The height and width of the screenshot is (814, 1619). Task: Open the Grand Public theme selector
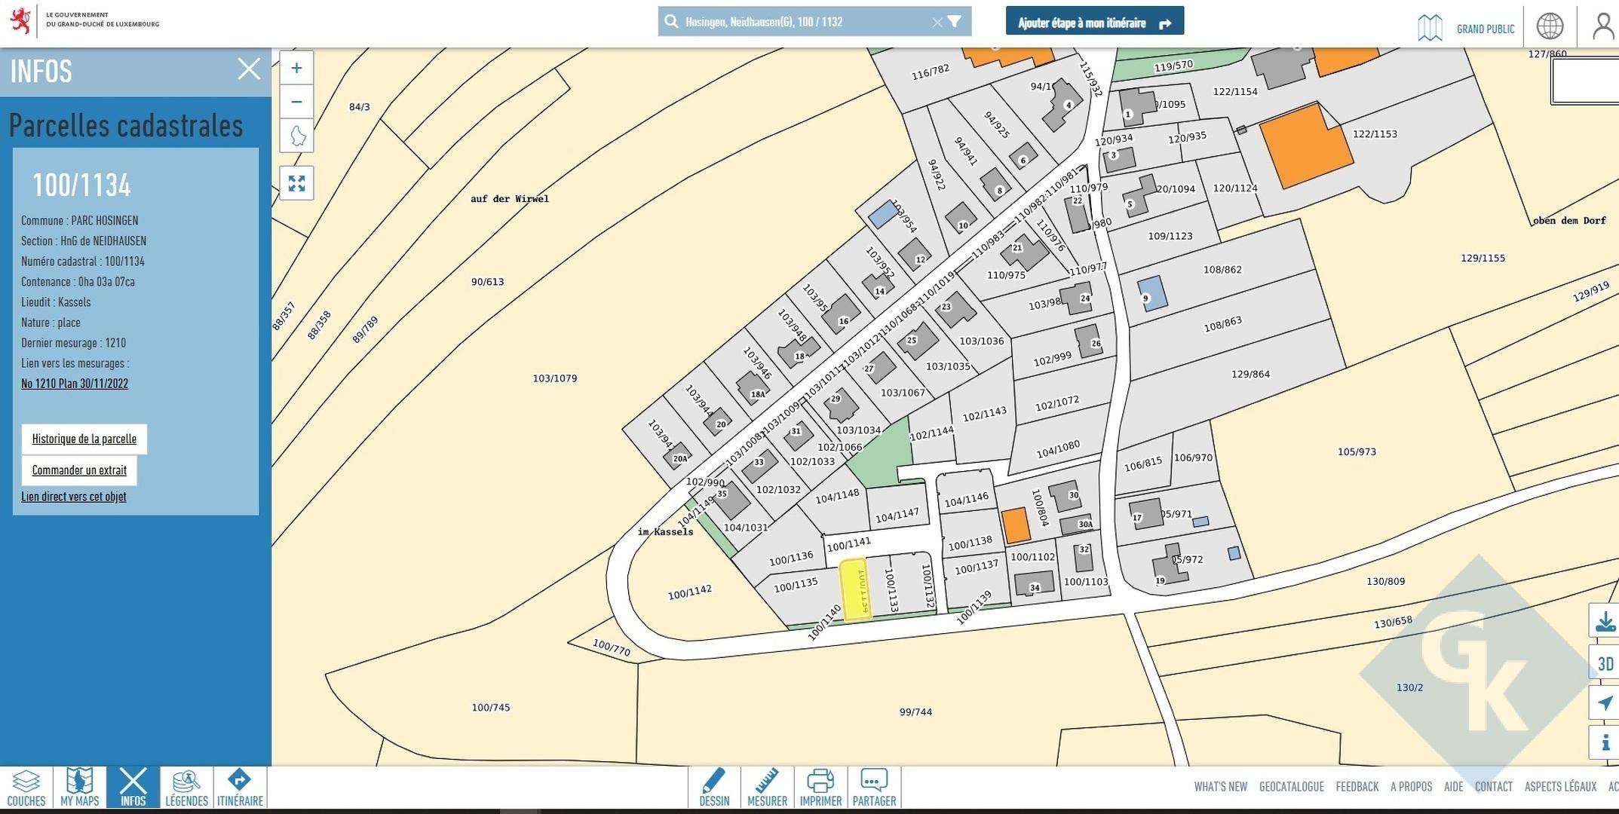pos(1466,28)
